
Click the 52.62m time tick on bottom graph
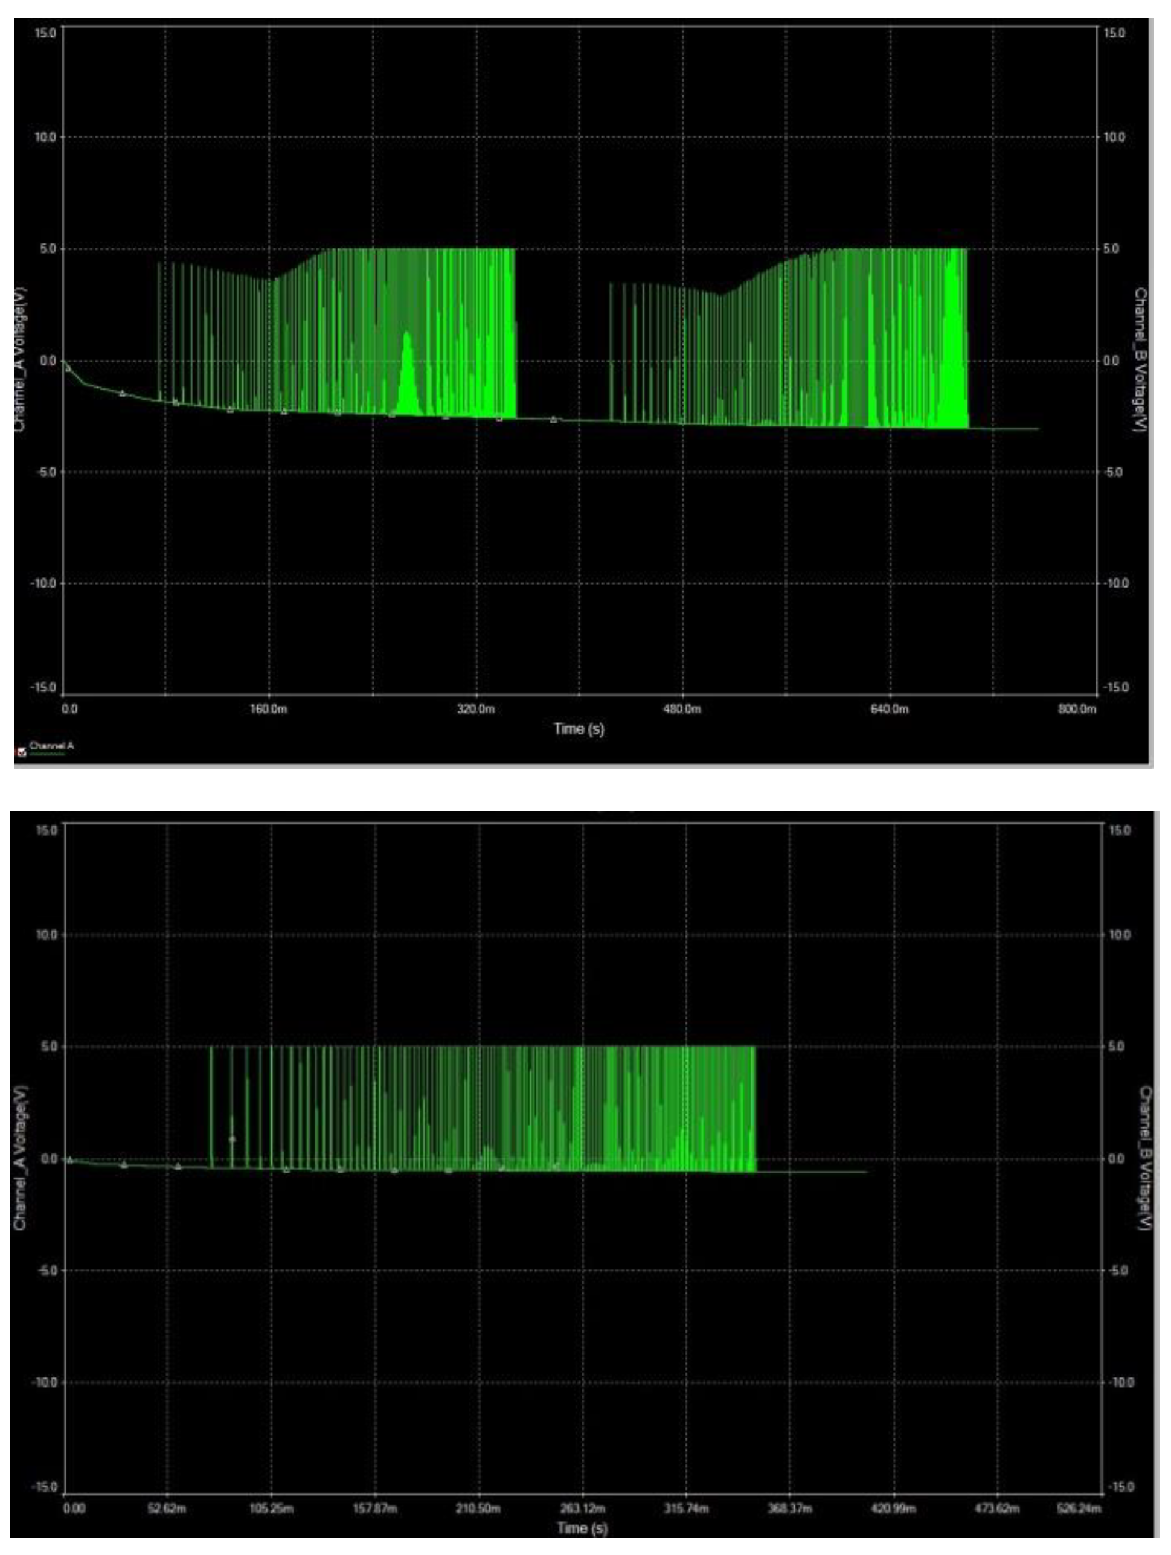[x=167, y=1509]
